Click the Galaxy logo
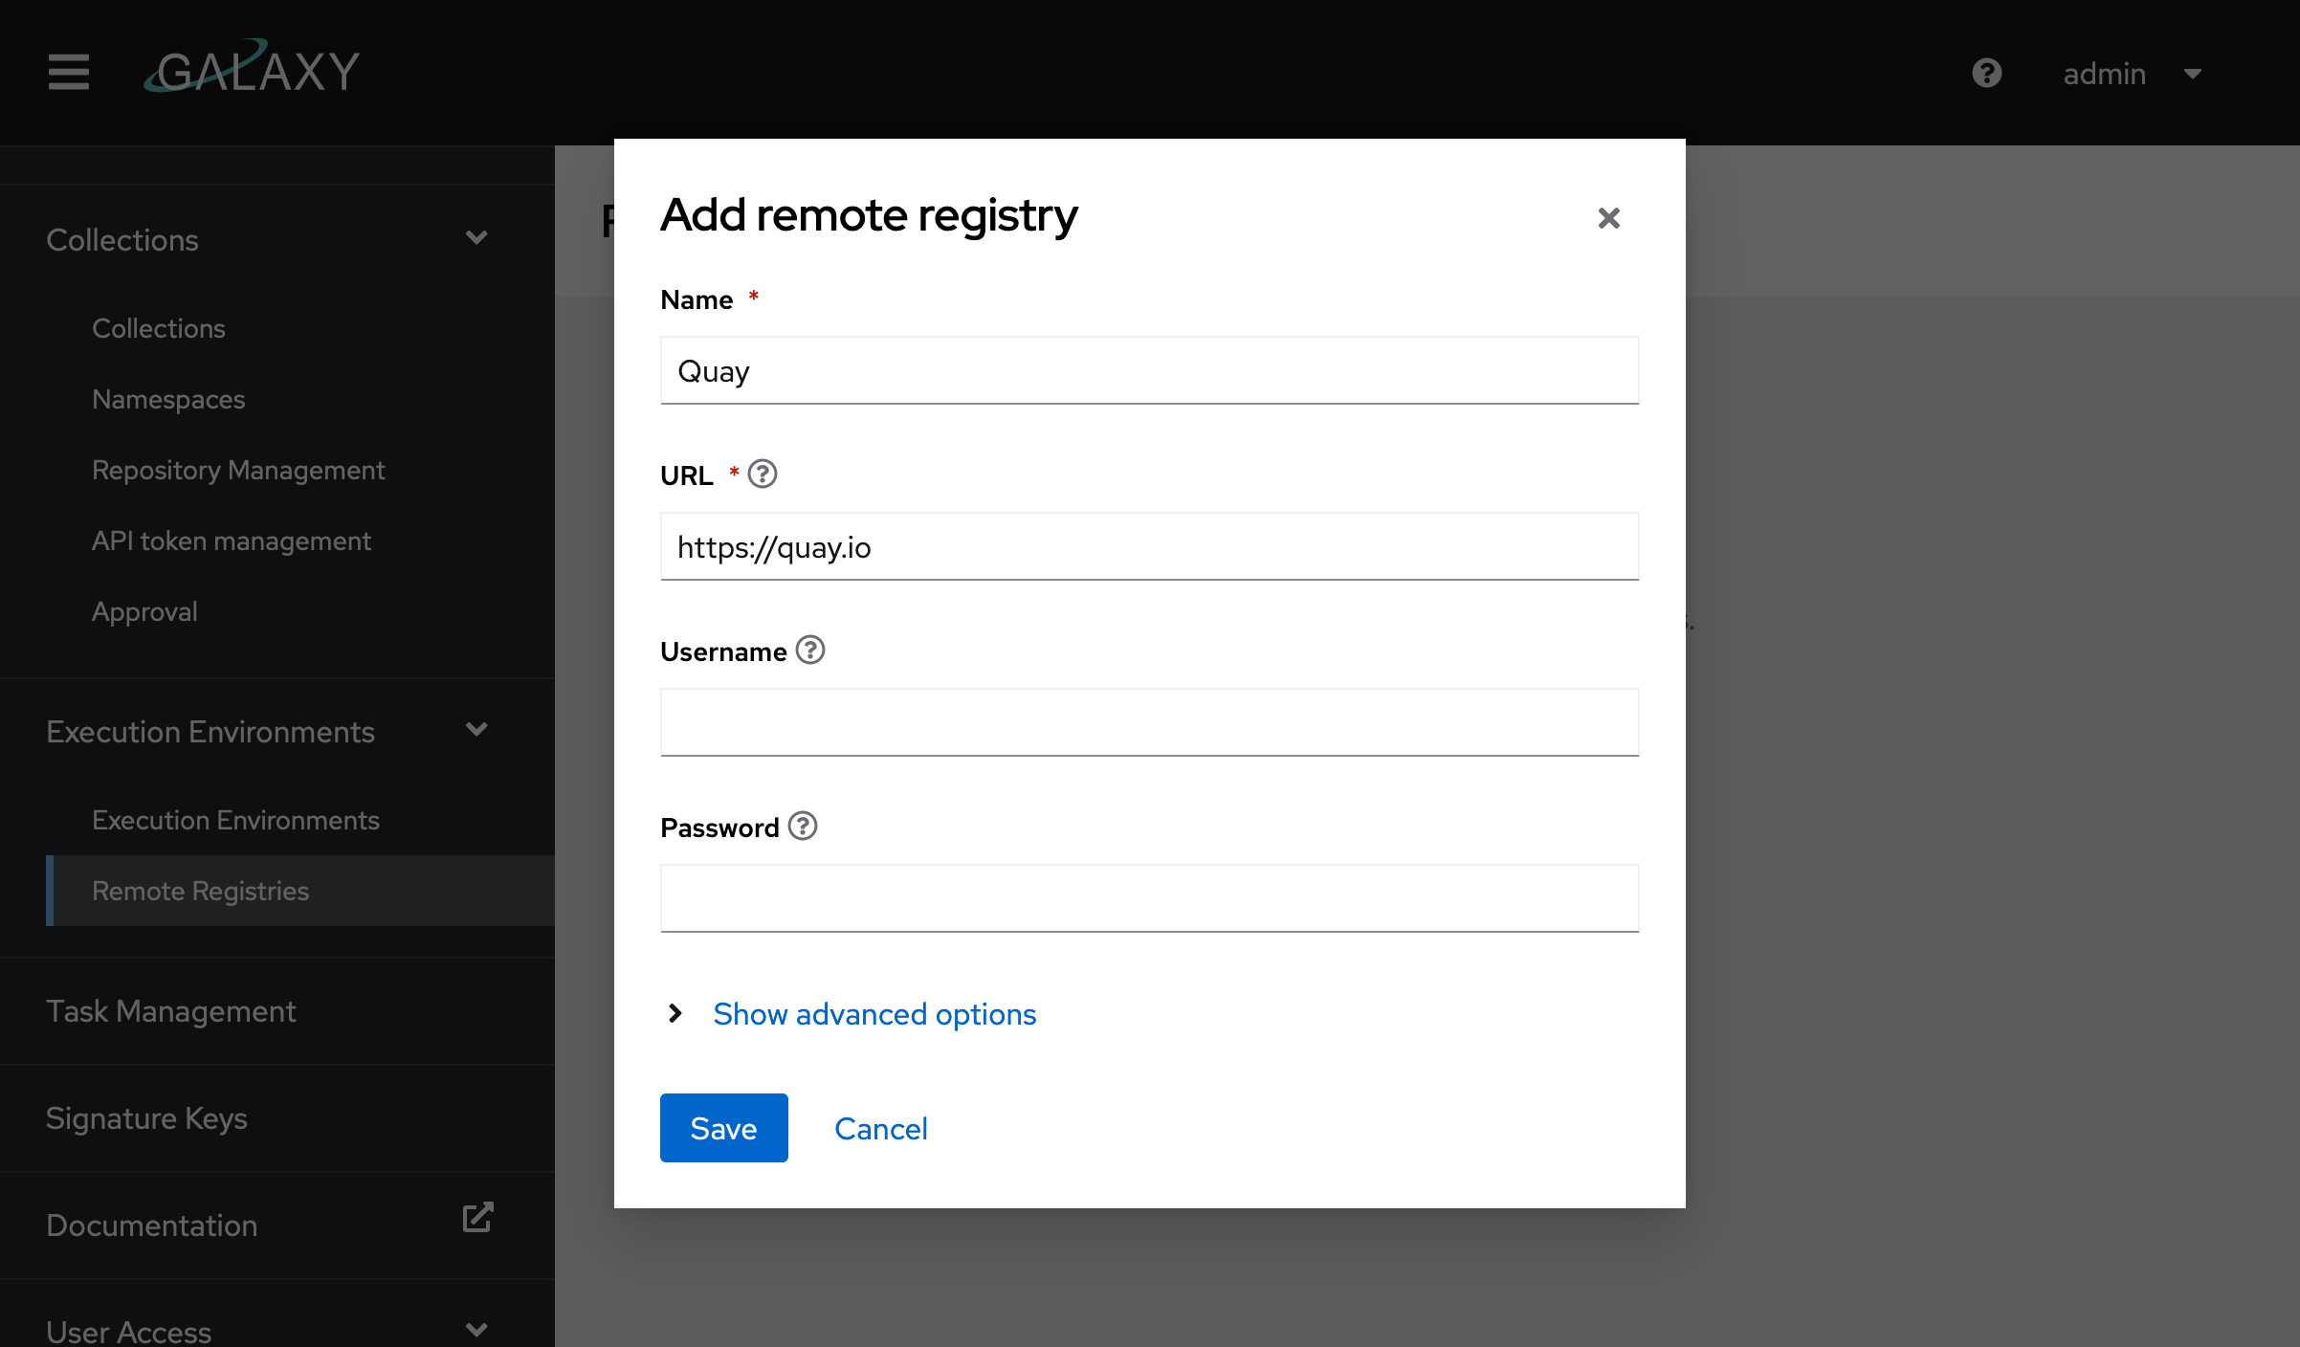Image resolution: width=2300 pixels, height=1347 pixels. point(253,67)
